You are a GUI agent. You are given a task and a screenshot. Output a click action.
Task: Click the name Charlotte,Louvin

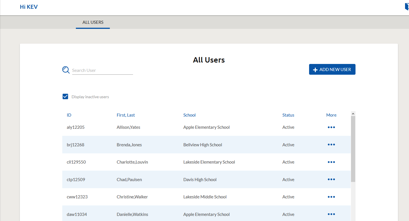[132, 162]
